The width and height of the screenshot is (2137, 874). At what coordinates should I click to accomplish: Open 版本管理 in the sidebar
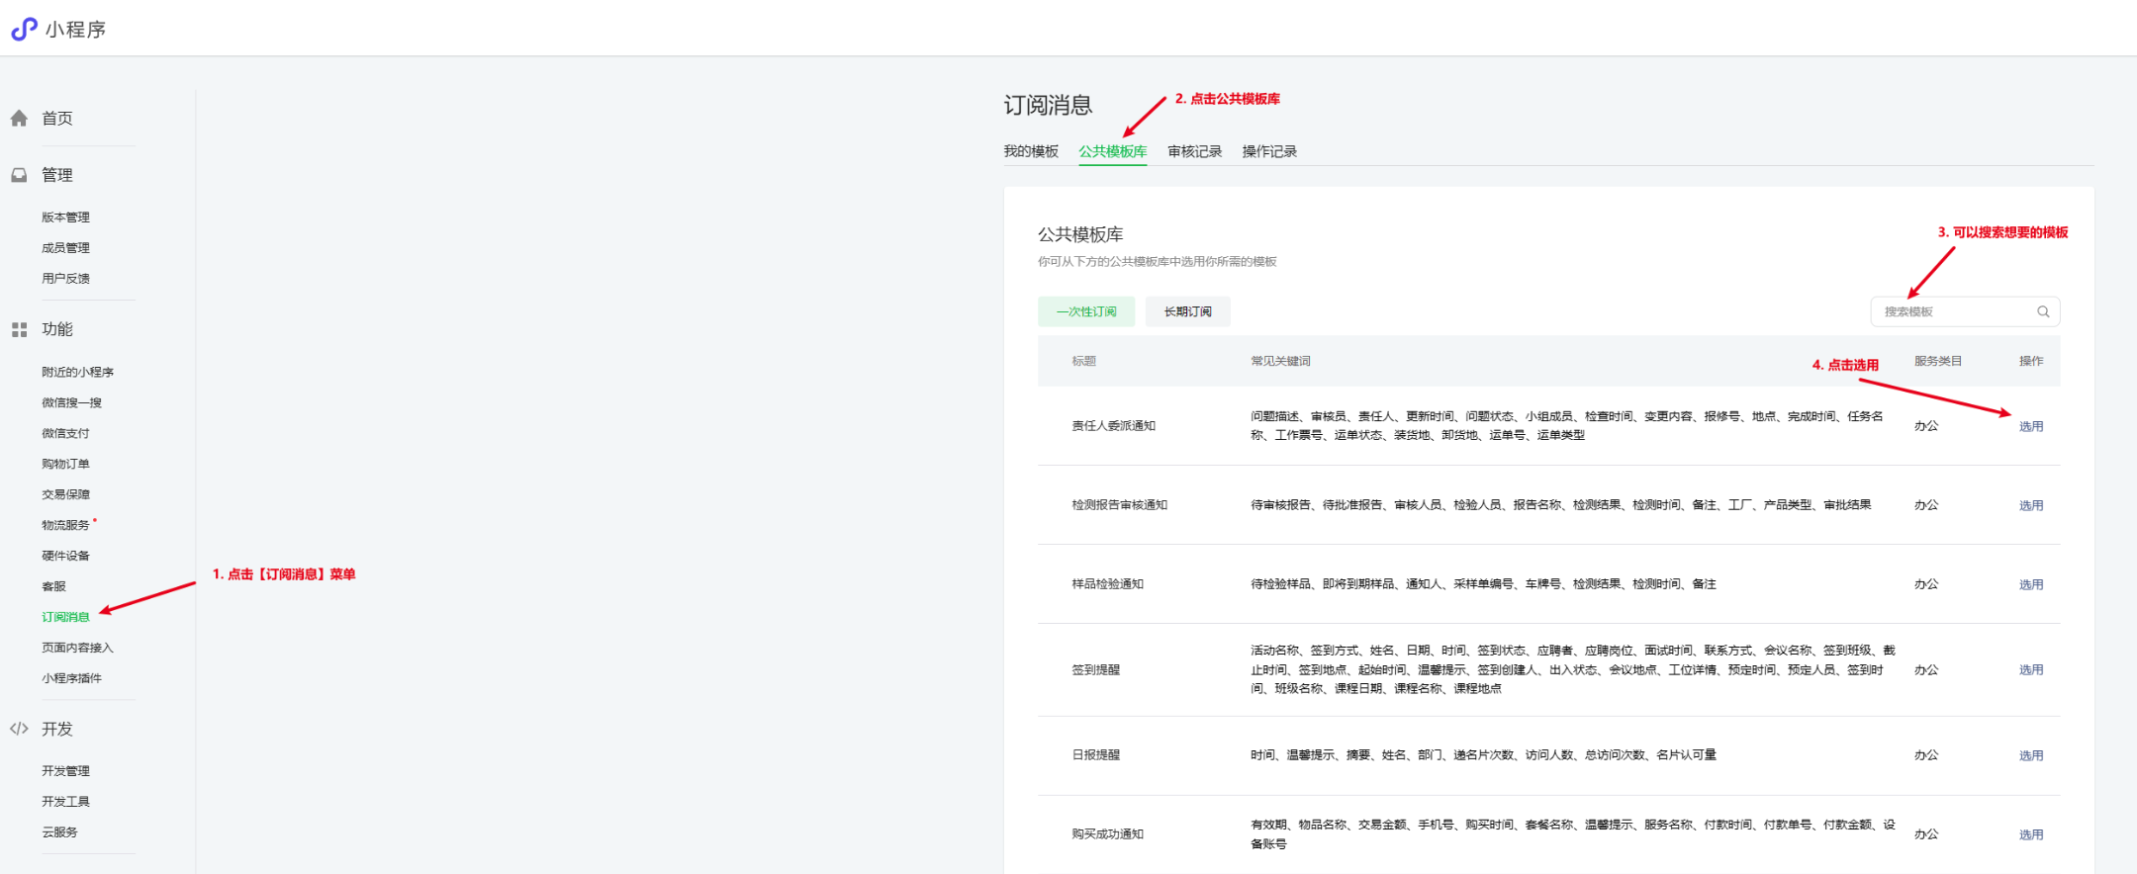[x=65, y=218]
